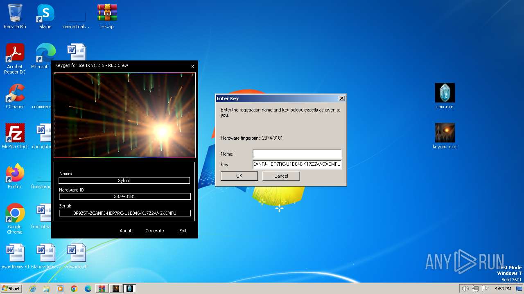
Task: Open the volume tray icon
Action: (465, 289)
